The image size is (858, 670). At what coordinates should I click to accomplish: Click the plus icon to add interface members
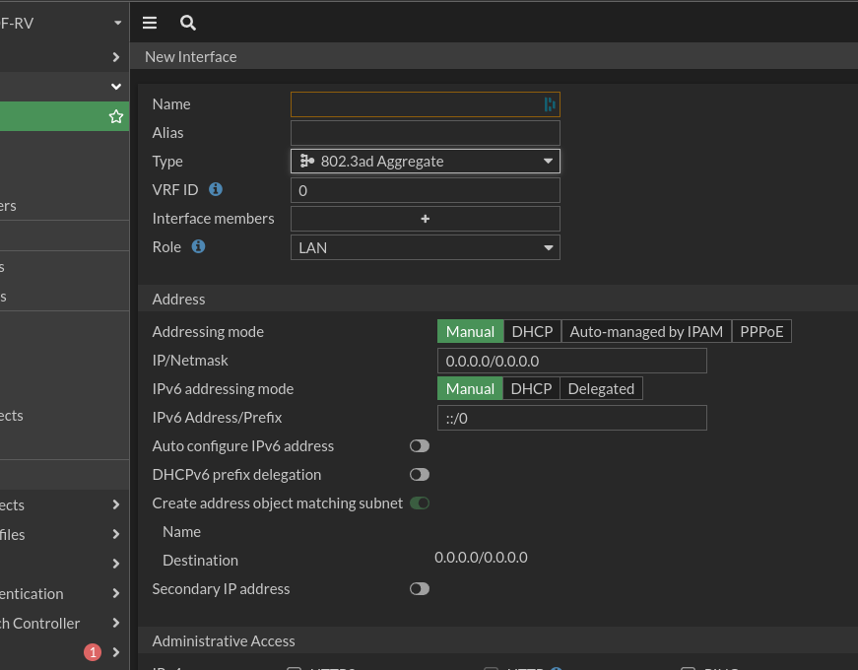coord(426,219)
